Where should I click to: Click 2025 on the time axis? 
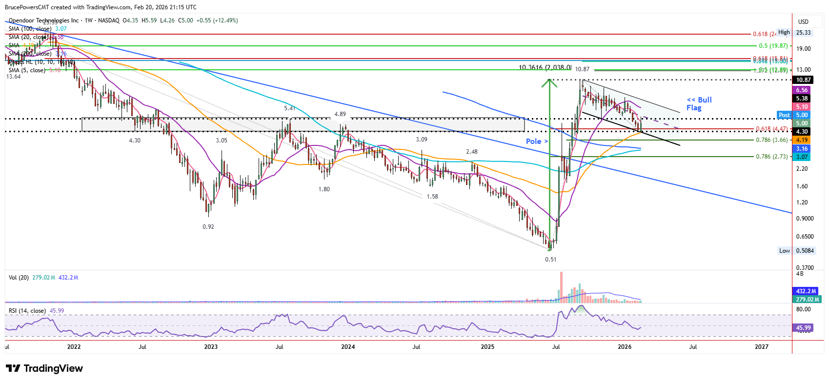[487, 347]
